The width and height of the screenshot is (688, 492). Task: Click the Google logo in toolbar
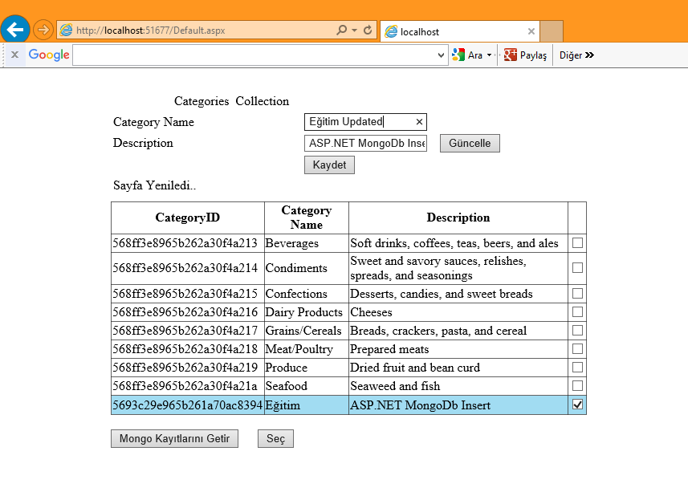click(x=49, y=55)
